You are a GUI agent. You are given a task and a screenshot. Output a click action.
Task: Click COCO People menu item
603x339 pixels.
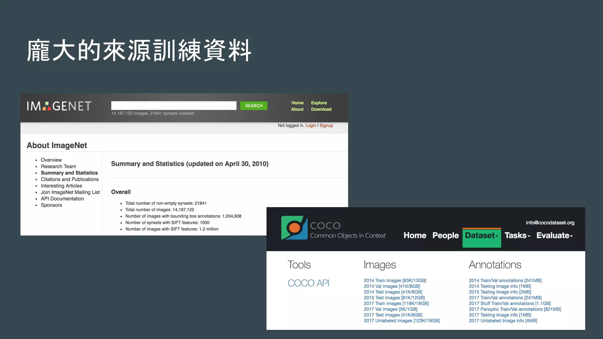tap(445, 235)
